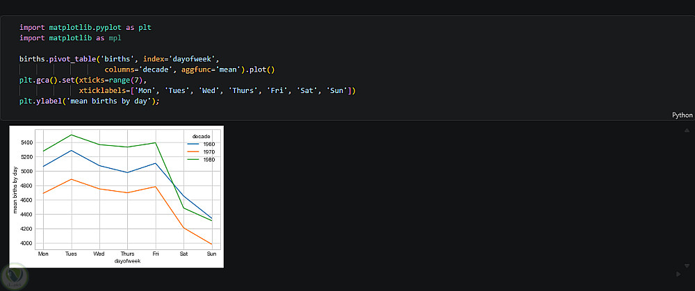The width and height of the screenshot is (695, 291).
Task: Click the 'decade' legend title
Action: point(202,135)
